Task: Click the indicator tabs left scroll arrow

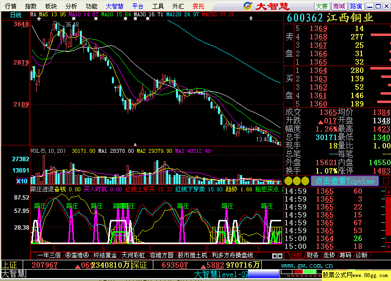Action: click(274, 256)
